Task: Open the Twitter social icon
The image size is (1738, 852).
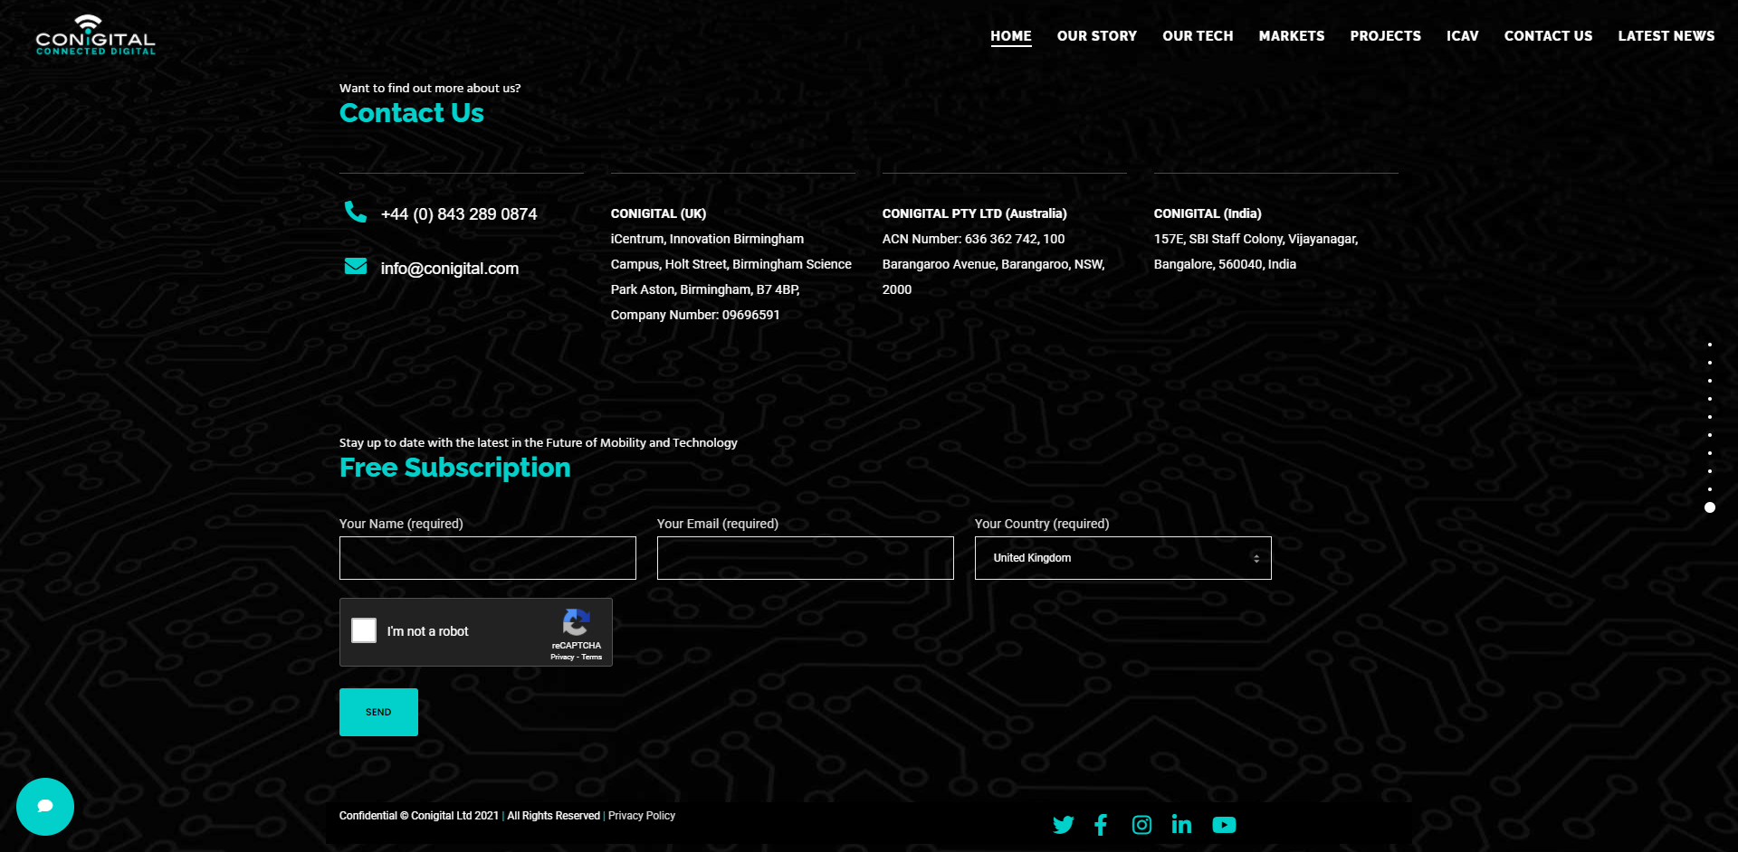Action: tap(1063, 825)
